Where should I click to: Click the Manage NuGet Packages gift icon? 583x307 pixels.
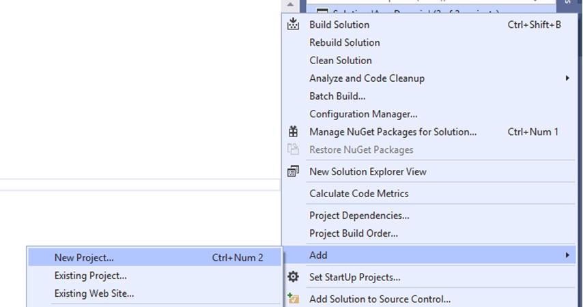(x=294, y=132)
